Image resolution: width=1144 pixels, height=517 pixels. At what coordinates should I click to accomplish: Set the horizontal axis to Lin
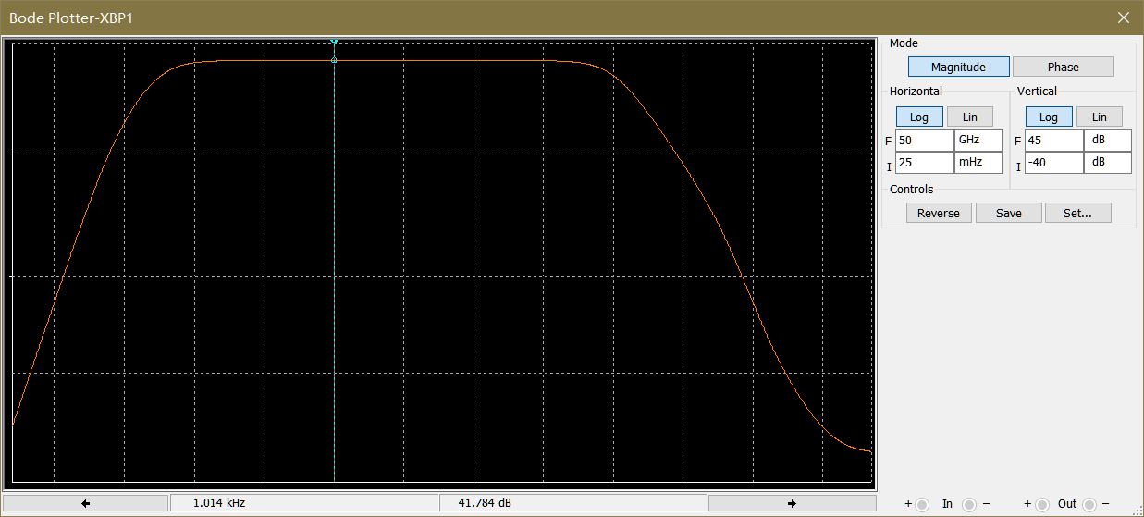point(970,117)
